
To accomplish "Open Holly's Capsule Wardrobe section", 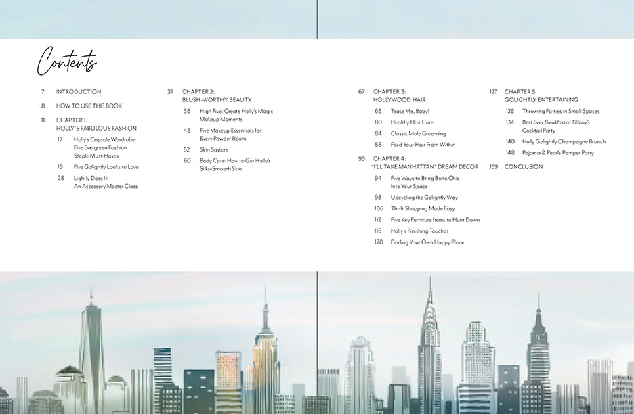I will (105, 147).
